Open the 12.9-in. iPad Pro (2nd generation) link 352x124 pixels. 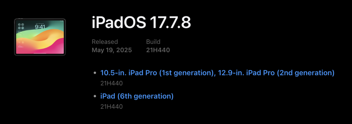click(x=275, y=73)
